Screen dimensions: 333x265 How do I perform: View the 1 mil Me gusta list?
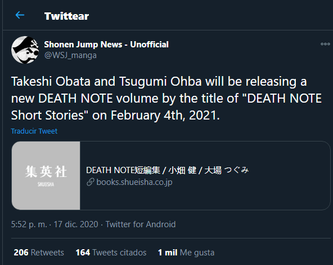[x=186, y=253]
